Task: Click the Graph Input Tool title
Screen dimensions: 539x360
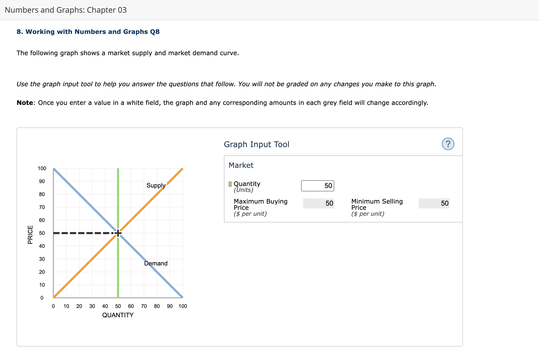Action: (257, 144)
